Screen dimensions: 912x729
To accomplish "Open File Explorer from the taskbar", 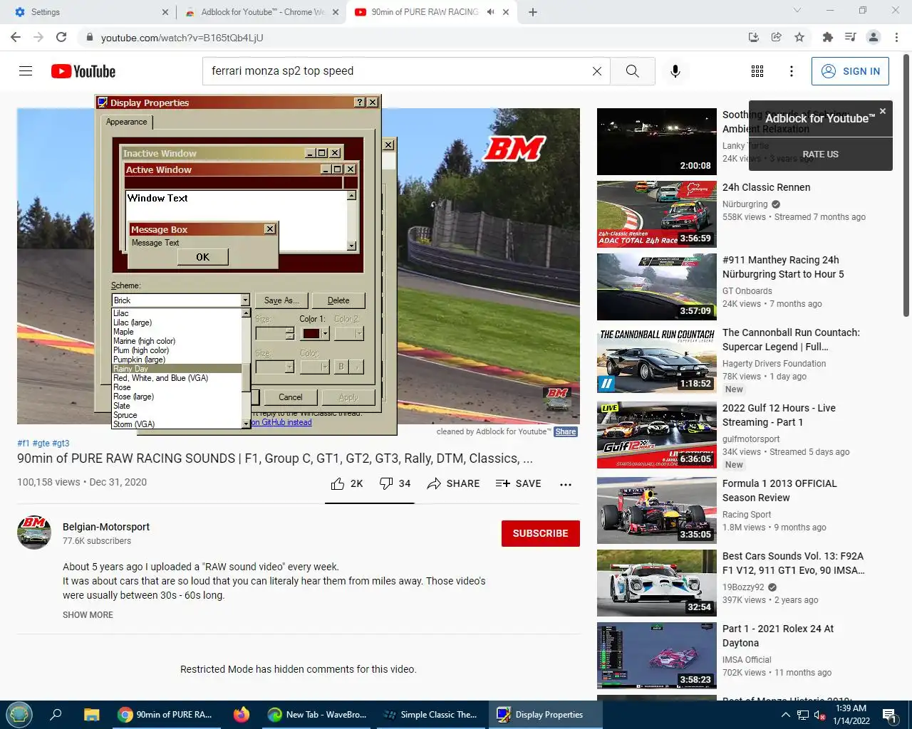I will tap(91, 715).
